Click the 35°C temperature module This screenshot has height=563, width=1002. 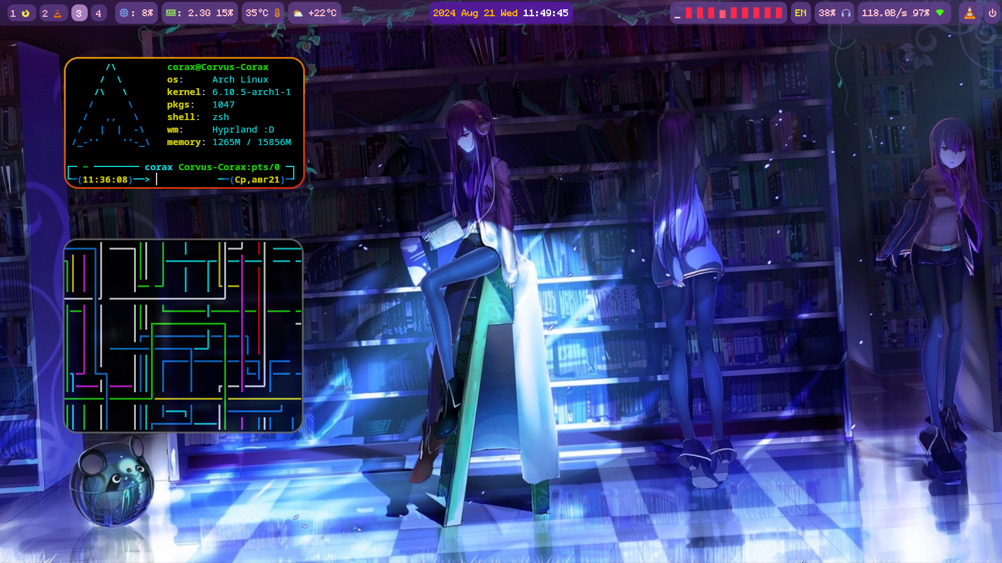pos(263,13)
